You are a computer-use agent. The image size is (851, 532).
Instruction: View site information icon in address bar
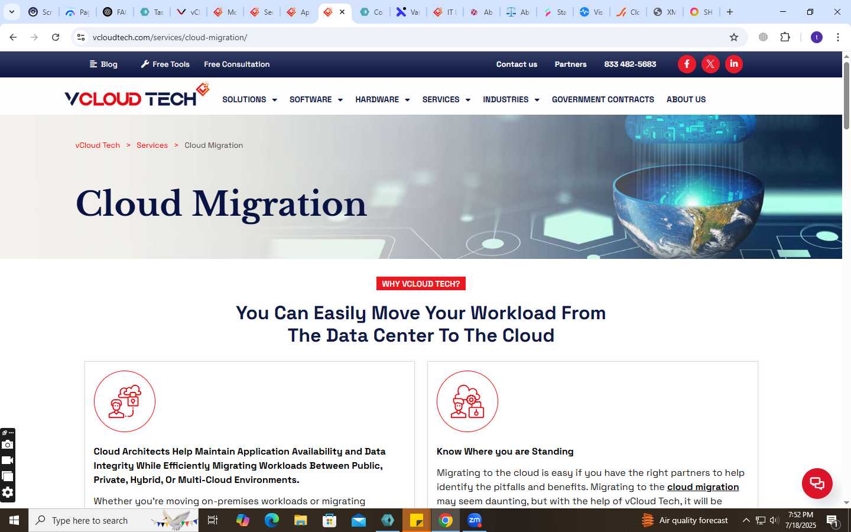[x=81, y=37]
